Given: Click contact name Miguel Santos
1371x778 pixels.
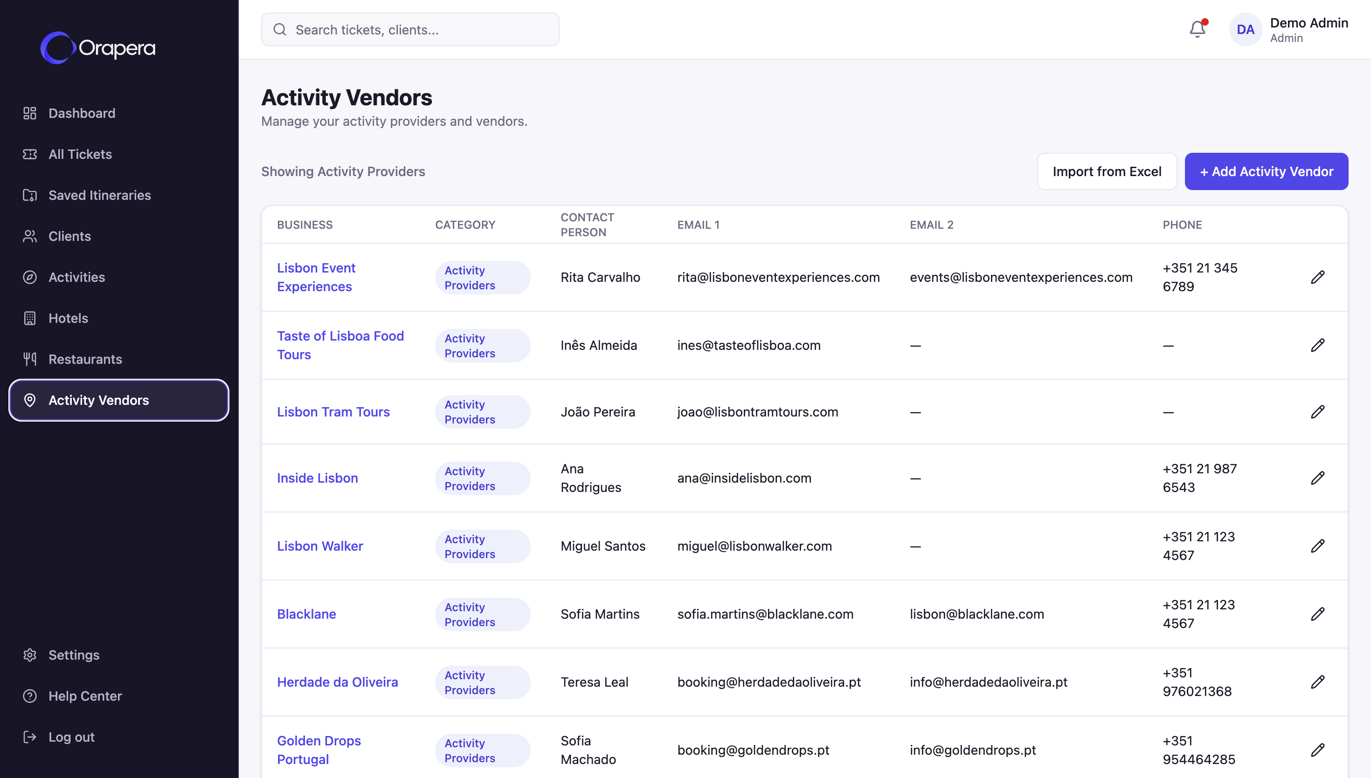Looking at the screenshot, I should pos(602,546).
